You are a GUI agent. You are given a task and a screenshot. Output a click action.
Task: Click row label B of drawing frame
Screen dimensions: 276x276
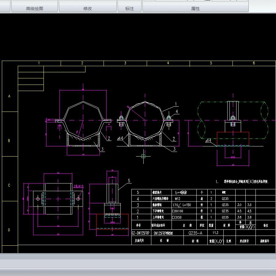9,141
